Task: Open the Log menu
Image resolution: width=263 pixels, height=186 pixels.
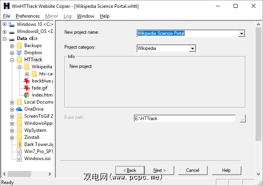Action: (68, 16)
